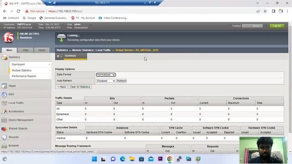Click the Traffic Details heading
This screenshot has height=164, width=292.
63,98
